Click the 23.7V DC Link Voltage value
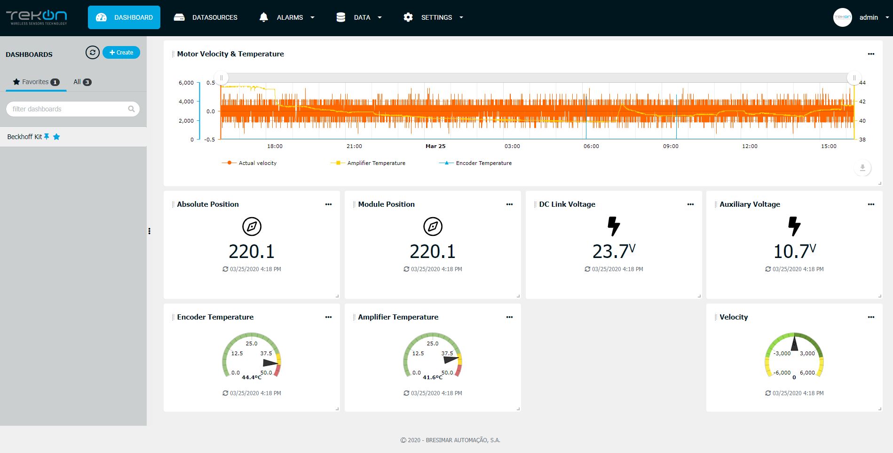This screenshot has width=893, height=453. pyautogui.click(x=614, y=251)
